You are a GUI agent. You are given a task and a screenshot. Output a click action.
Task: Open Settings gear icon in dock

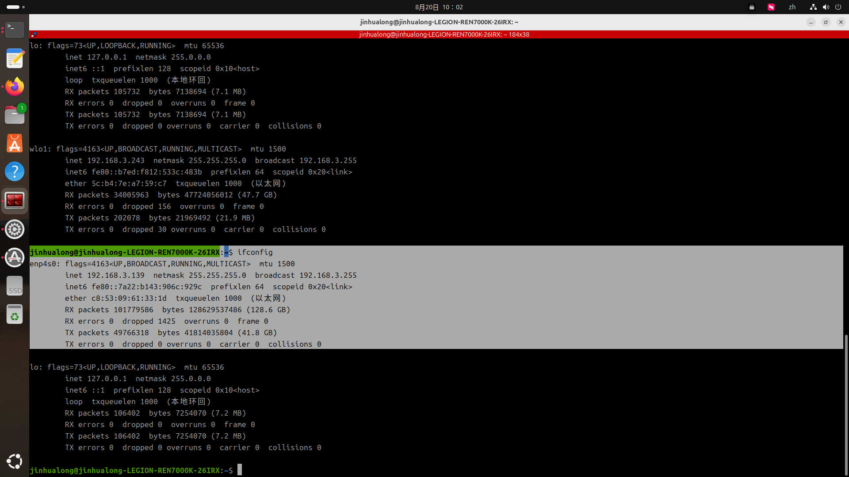click(15, 229)
